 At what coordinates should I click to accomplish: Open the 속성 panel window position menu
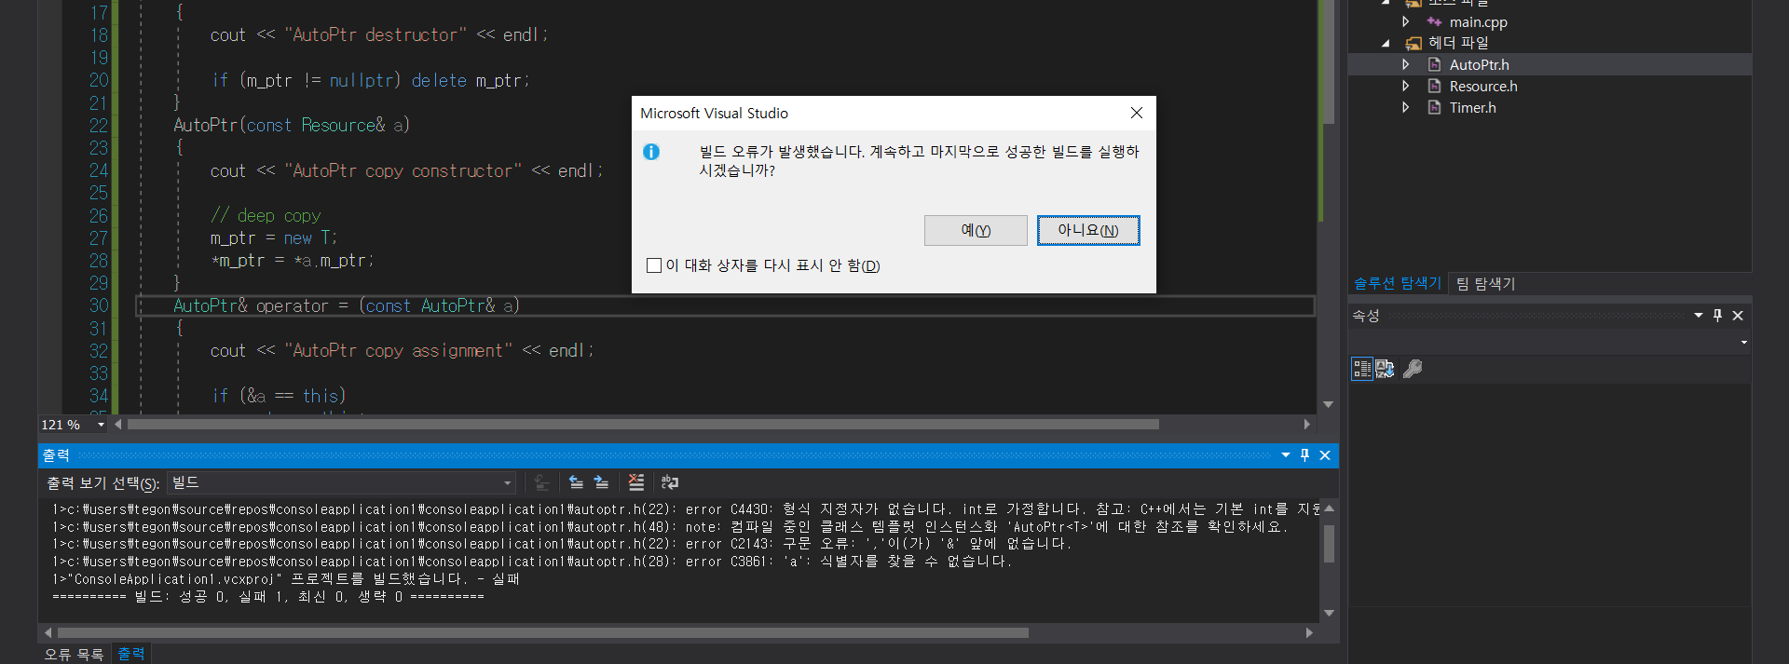[x=1699, y=316]
